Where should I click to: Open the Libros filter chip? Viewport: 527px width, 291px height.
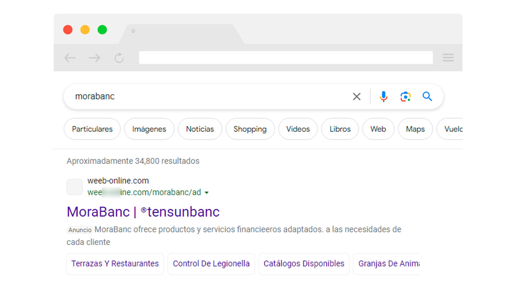point(340,129)
